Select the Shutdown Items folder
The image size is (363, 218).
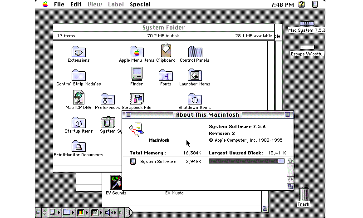(195, 99)
